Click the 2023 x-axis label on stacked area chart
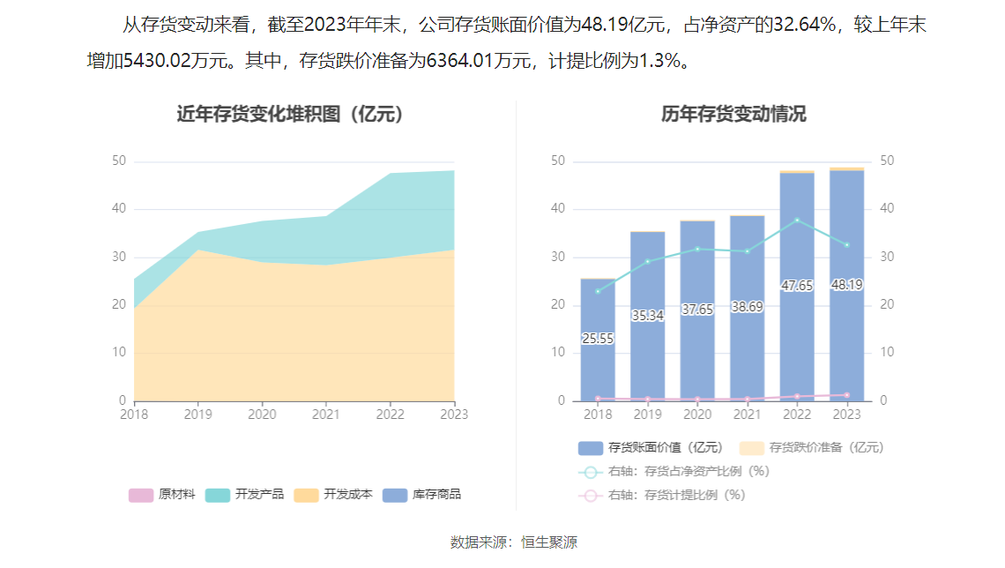Screen dimensions: 1005x568 click(x=454, y=415)
